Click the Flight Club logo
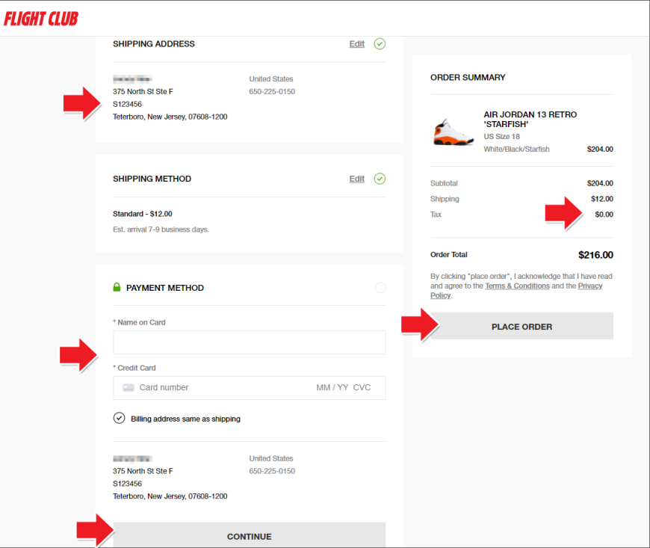 [x=41, y=19]
